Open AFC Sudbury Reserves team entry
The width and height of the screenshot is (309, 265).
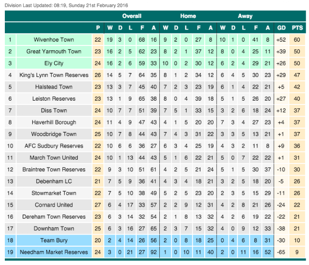click(x=54, y=146)
